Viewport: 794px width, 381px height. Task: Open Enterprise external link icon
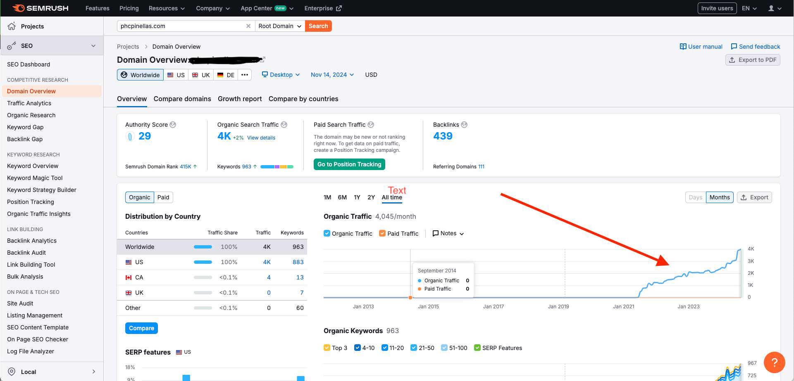339,8
